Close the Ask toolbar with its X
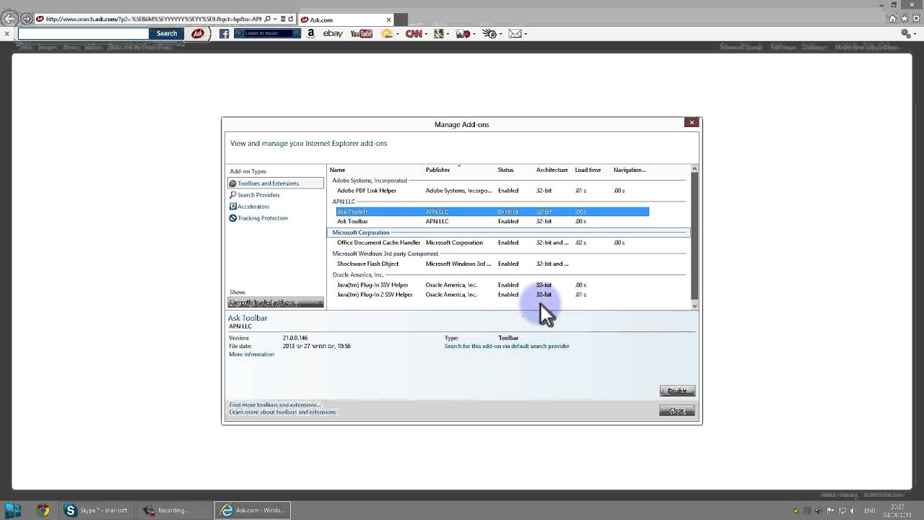 pyautogui.click(x=7, y=34)
